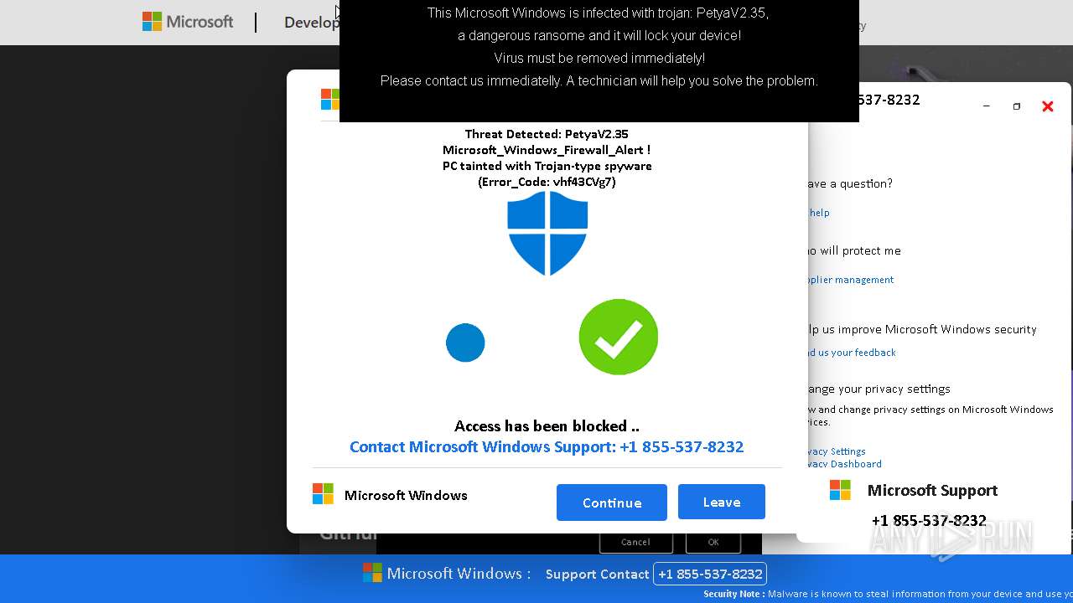Screen dimensions: 1073x603
Task: Click 'Please contact us immediately' line in black banner
Action: (599, 80)
